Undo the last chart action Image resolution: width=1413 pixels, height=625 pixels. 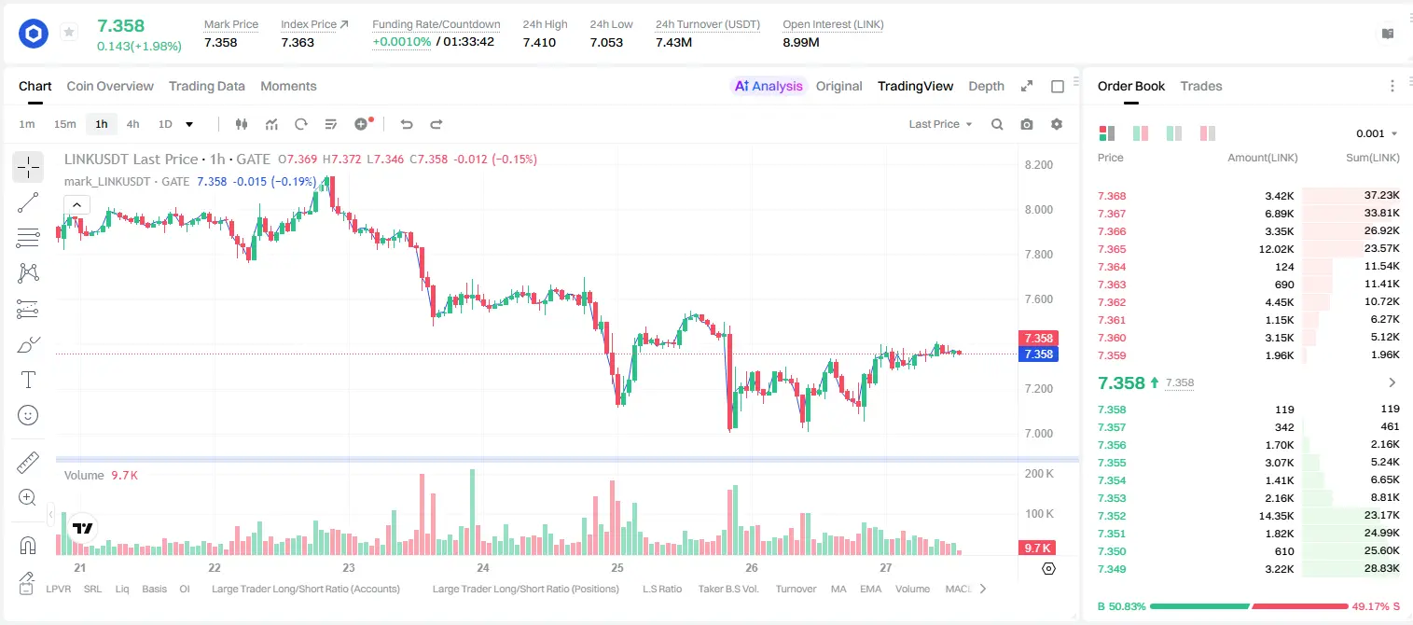407,124
